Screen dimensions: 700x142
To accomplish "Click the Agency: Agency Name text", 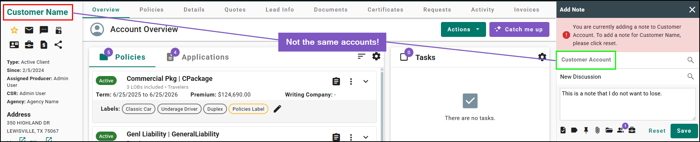I will point(33,101).
